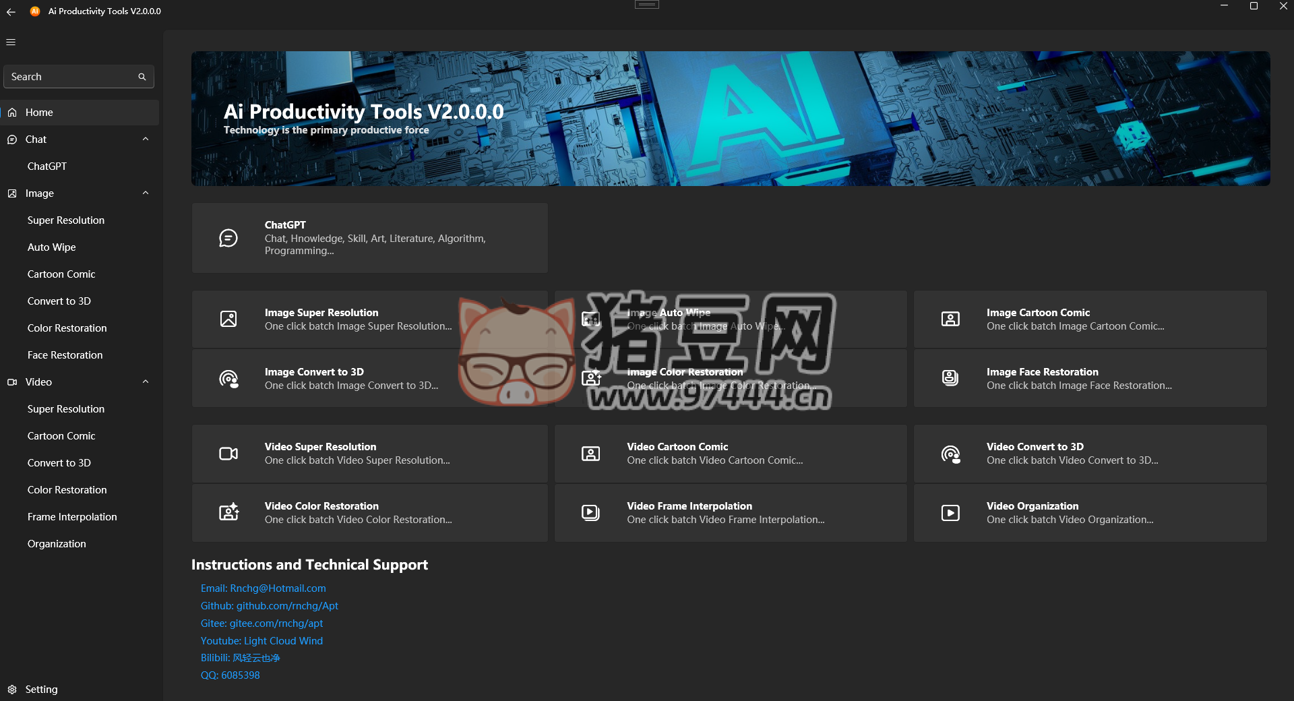Click the Home house icon in sidebar
The height and width of the screenshot is (701, 1294).
coord(12,113)
